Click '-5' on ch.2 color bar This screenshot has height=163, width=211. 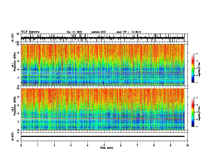click(x=196, y=112)
